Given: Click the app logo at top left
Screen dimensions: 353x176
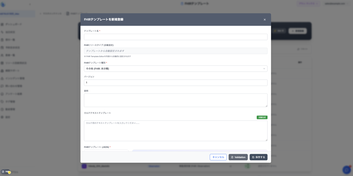Looking at the screenshot, I should point(3,4).
